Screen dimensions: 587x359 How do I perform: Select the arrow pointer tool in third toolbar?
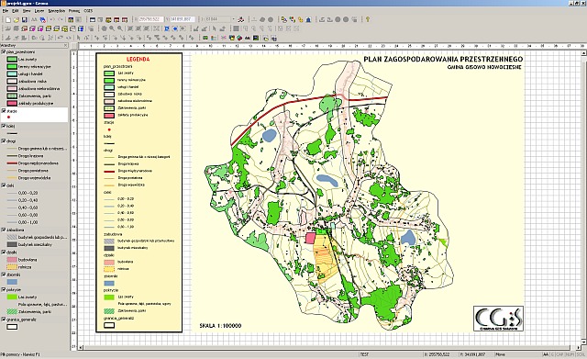[79, 38]
